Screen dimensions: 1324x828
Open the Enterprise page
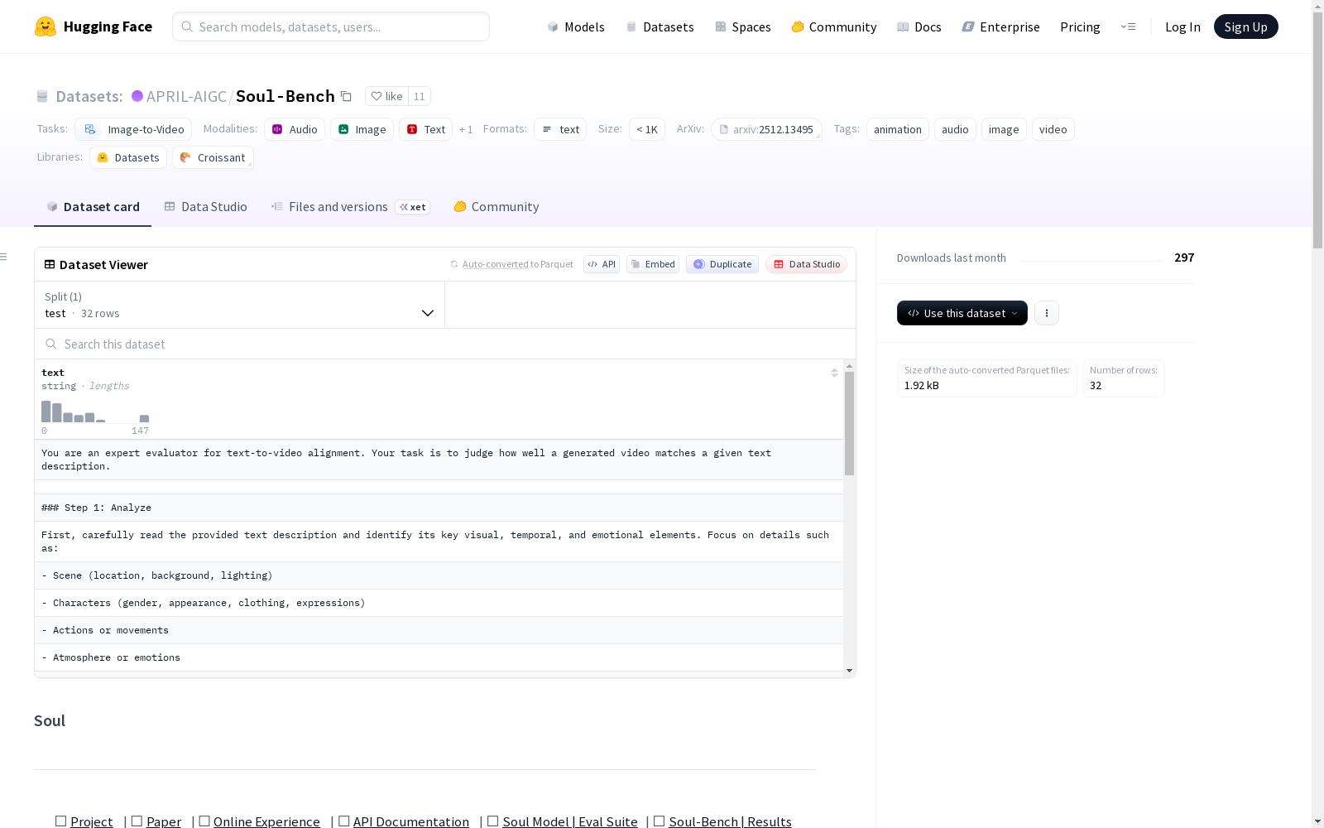[1001, 26]
